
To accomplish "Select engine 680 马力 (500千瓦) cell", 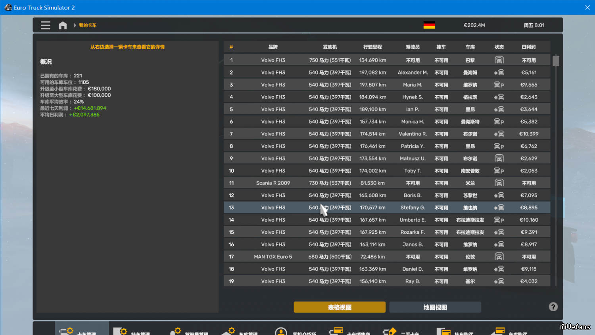I will click(x=330, y=257).
